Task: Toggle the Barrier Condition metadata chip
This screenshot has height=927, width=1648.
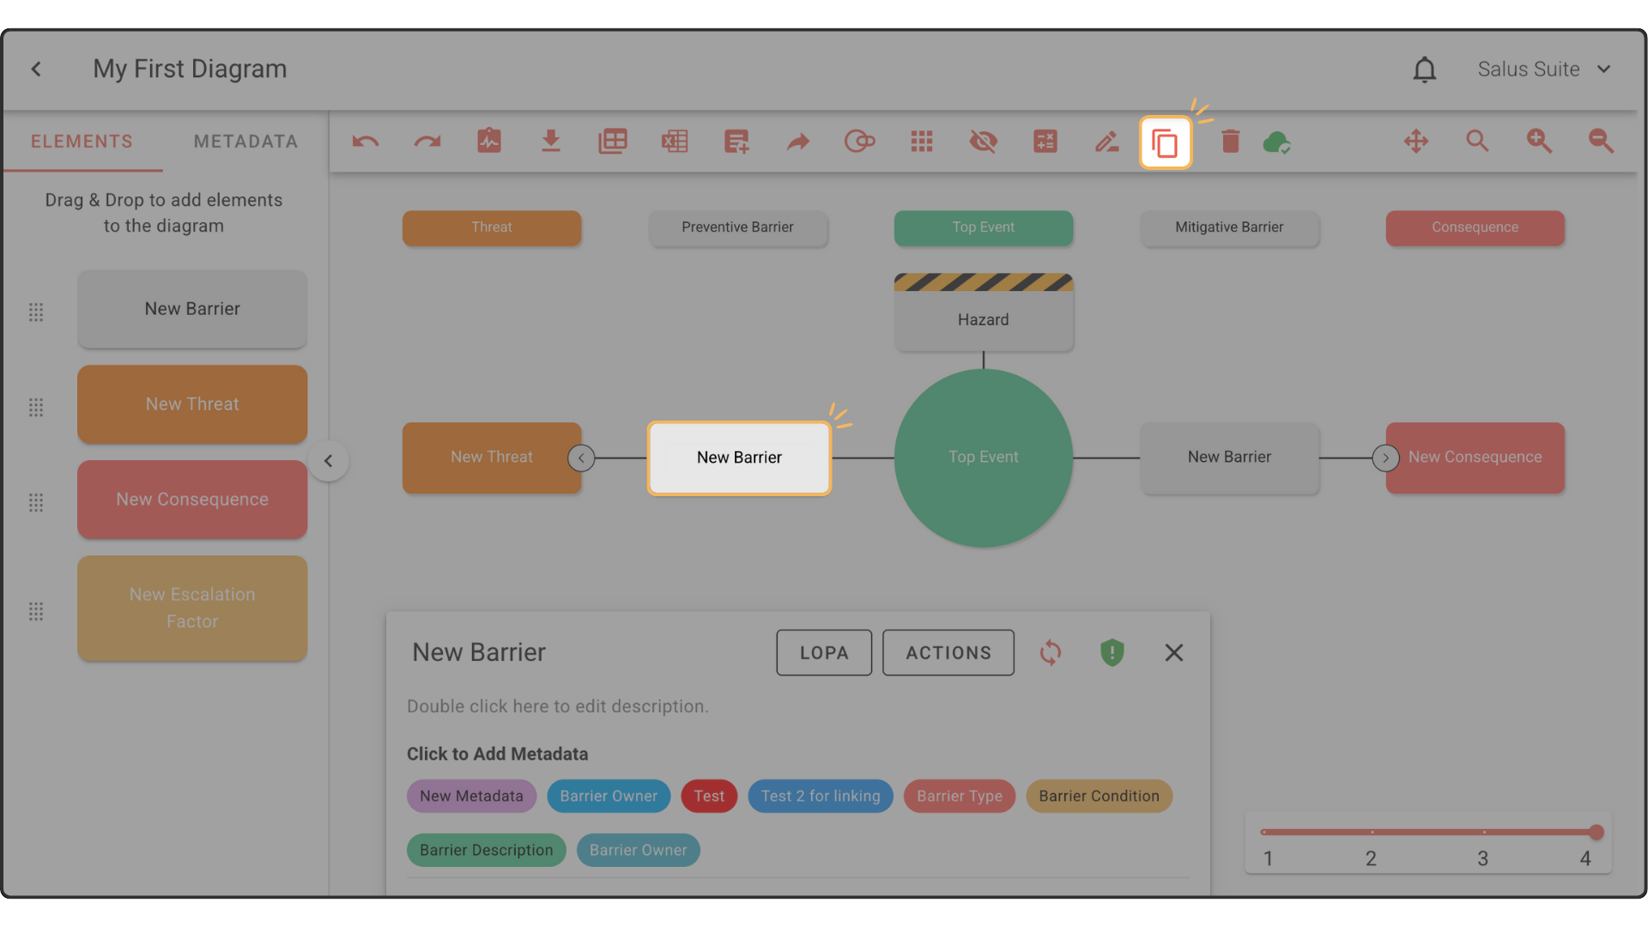Action: tap(1099, 797)
